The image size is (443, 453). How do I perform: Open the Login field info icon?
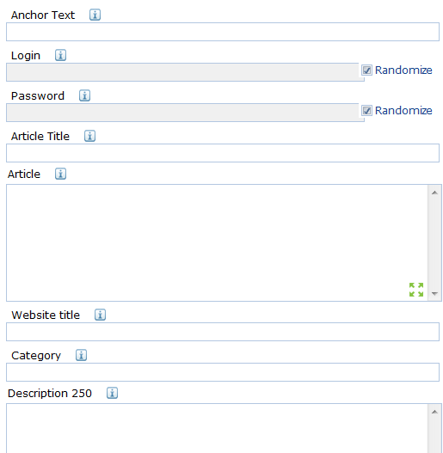tap(61, 55)
